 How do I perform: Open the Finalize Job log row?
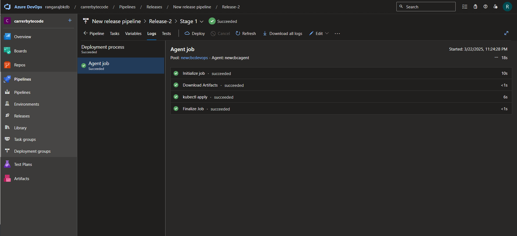point(341,109)
